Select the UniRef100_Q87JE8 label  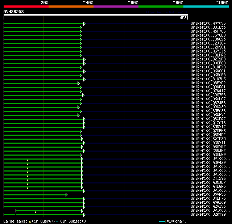208,103
